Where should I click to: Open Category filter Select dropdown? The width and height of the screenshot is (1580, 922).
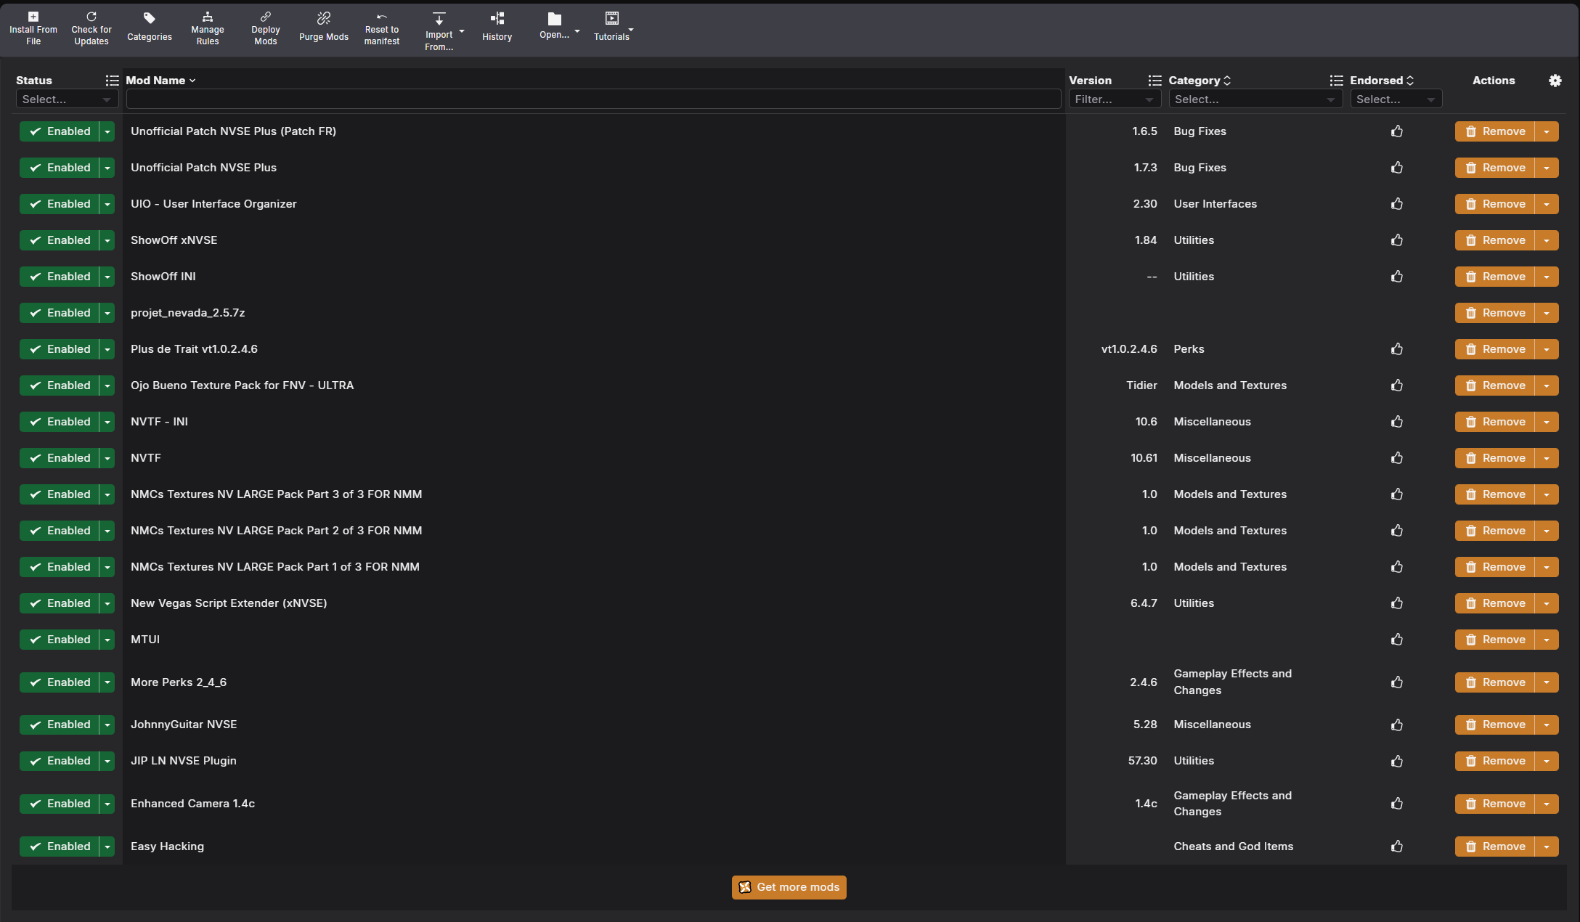point(1255,99)
